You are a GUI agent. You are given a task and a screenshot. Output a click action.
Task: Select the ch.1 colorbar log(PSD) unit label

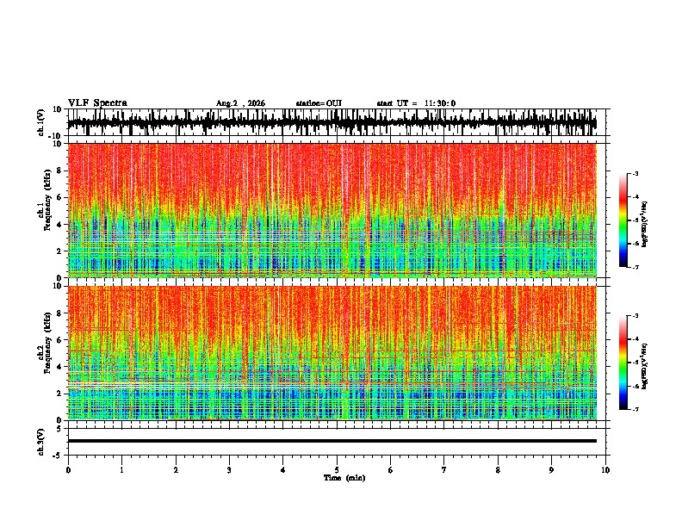644,225
